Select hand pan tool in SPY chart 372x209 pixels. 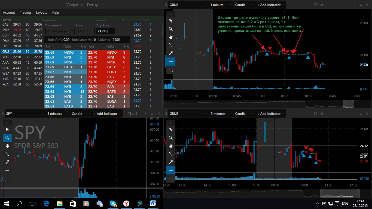pyautogui.click(x=7, y=146)
